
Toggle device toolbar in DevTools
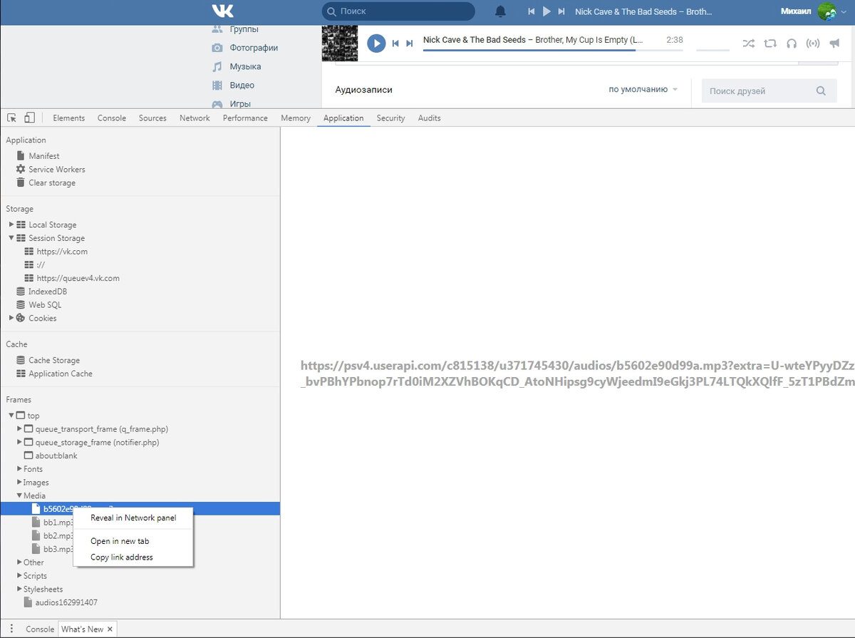click(30, 118)
